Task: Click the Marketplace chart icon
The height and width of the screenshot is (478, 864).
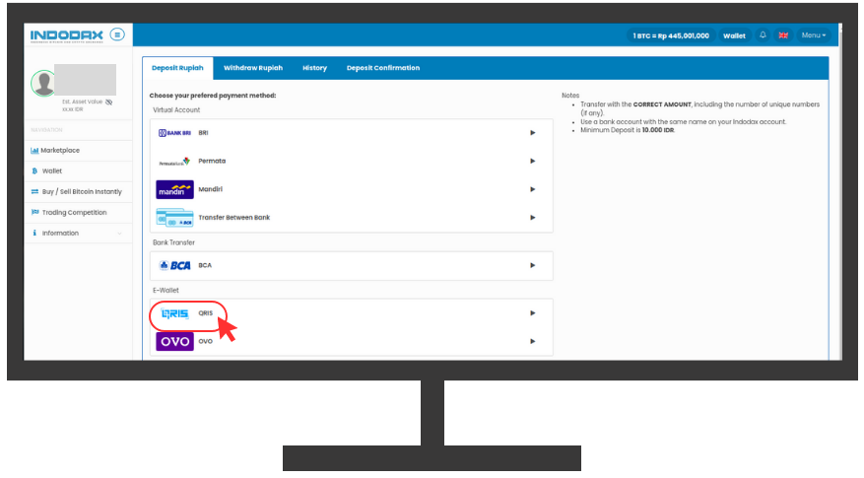Action: coord(34,151)
